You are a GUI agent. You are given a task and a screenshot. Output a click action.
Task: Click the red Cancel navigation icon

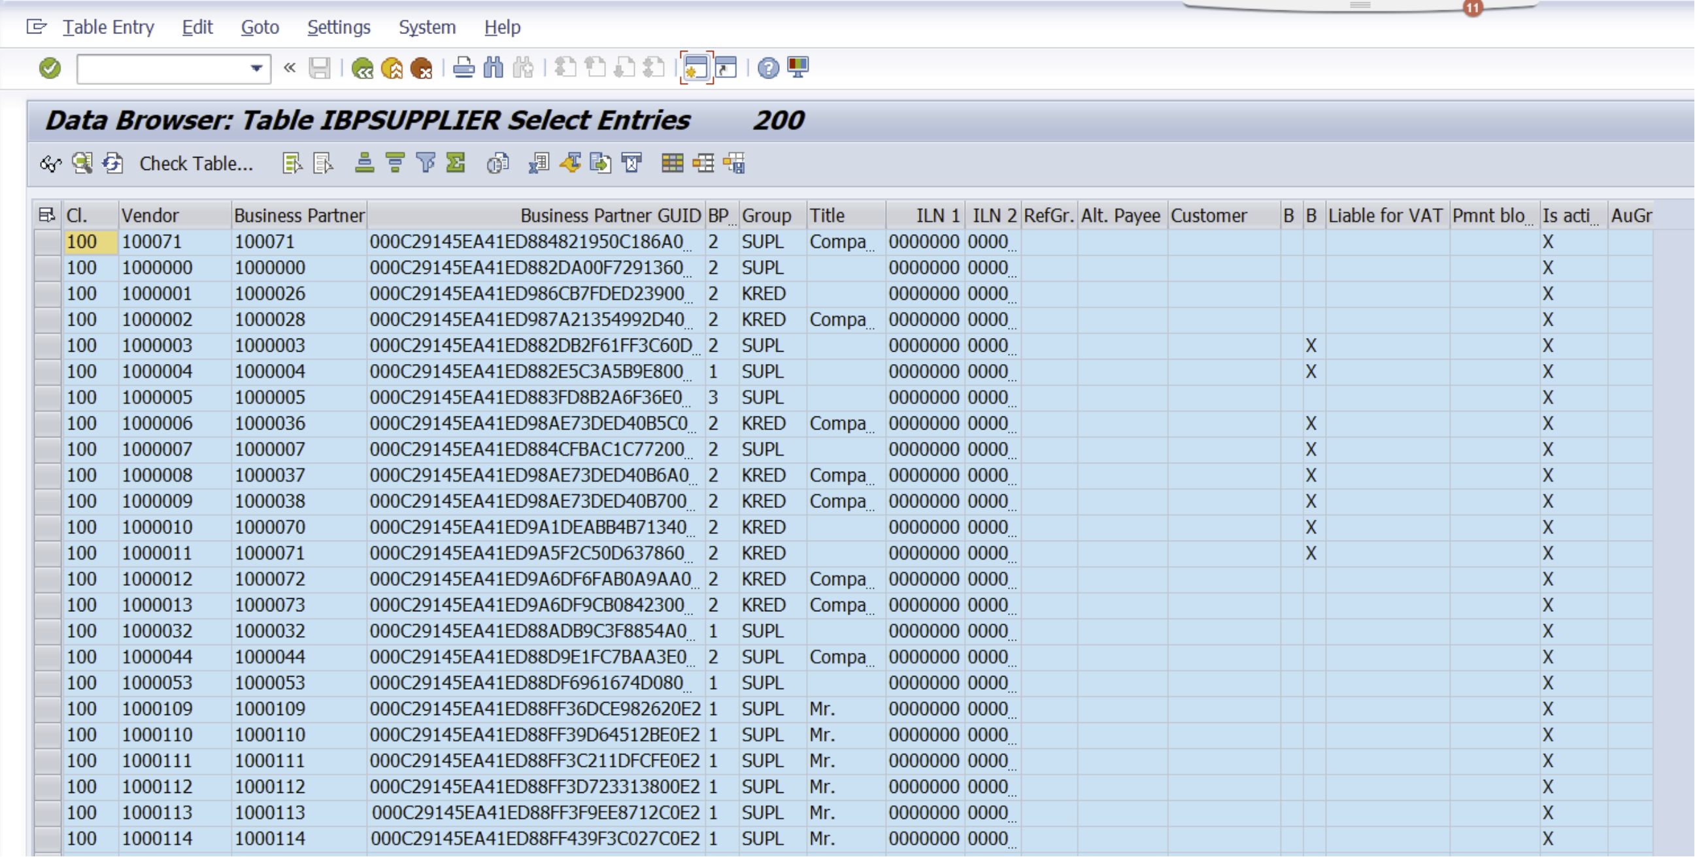[421, 68]
